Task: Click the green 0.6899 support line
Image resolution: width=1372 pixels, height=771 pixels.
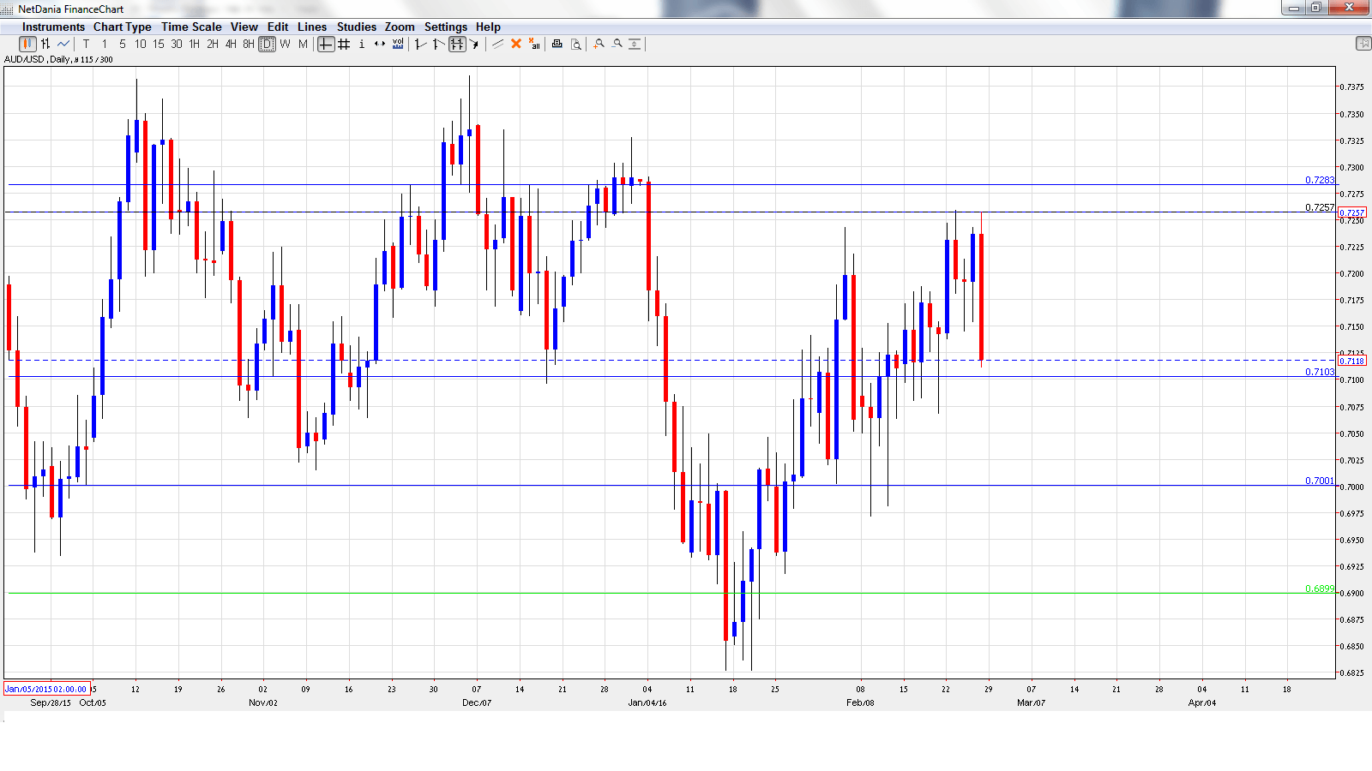Action: click(x=600, y=592)
